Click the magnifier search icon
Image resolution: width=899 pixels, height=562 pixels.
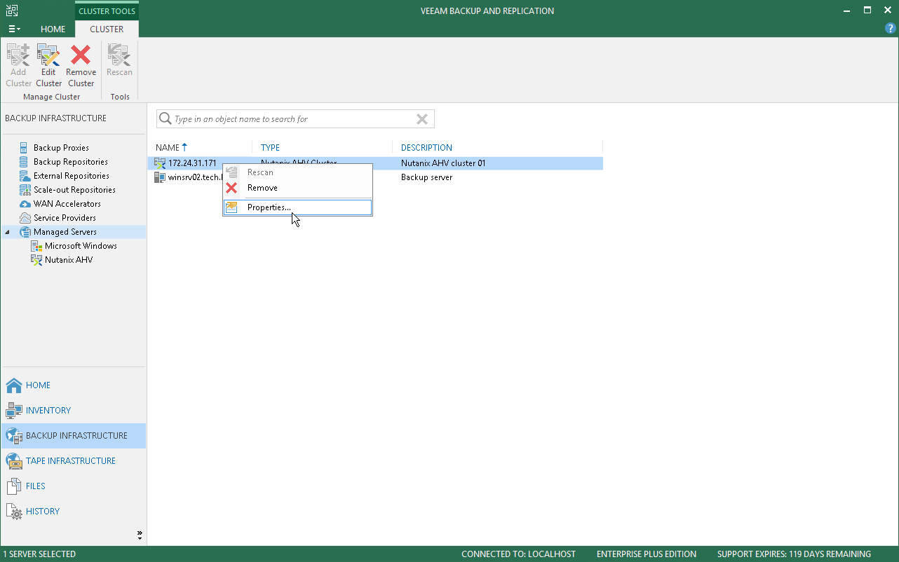(x=165, y=119)
